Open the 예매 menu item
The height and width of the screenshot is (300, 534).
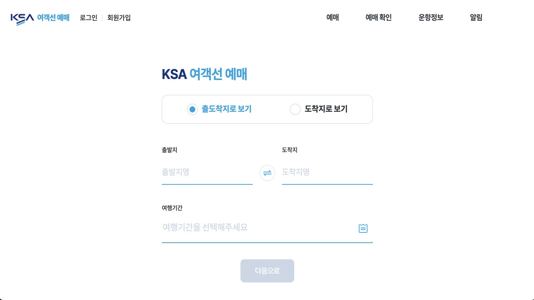click(332, 18)
